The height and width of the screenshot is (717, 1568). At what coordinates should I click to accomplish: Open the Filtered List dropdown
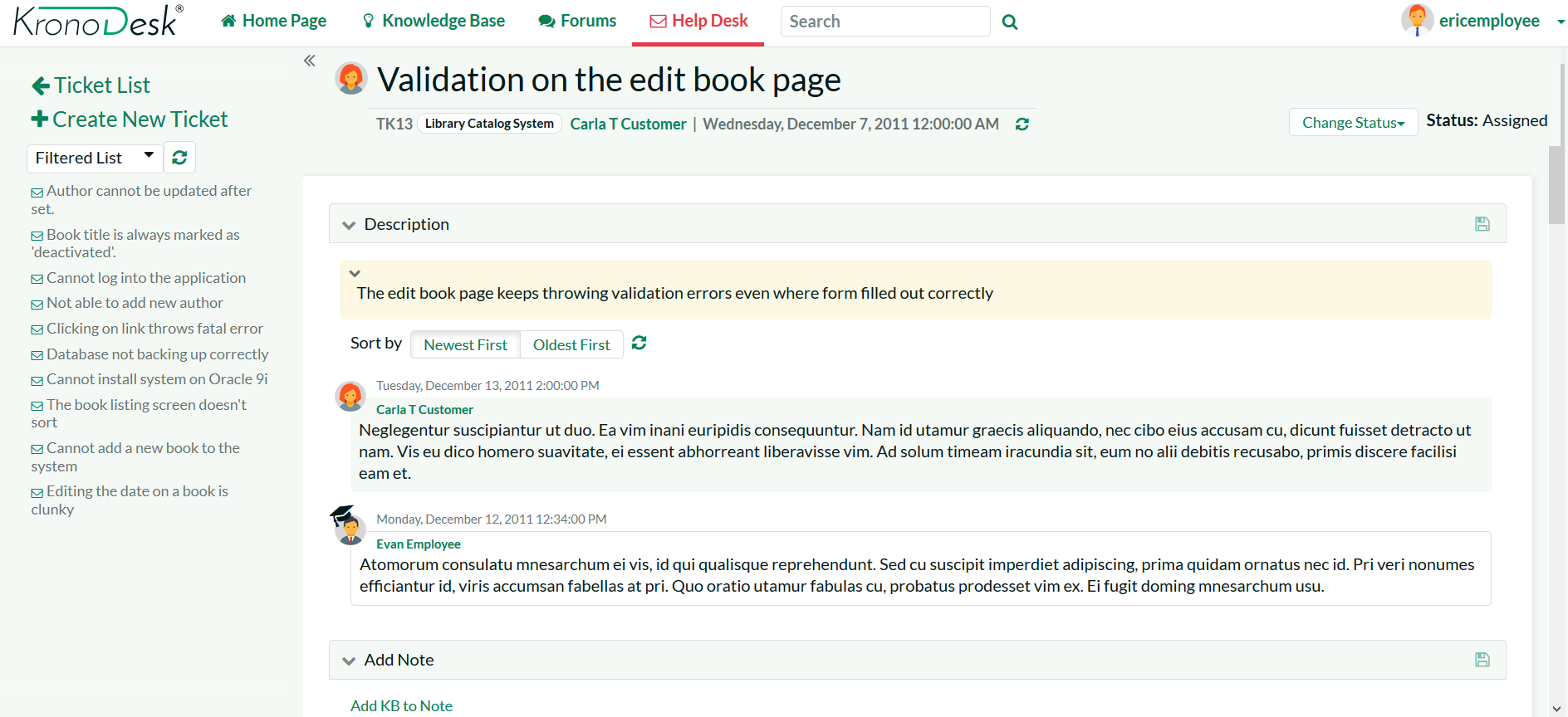pos(95,158)
